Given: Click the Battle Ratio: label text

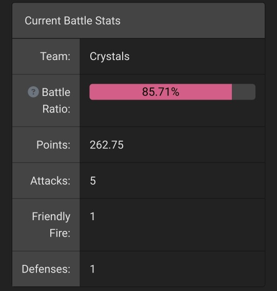Looking at the screenshot, I should (56, 101).
